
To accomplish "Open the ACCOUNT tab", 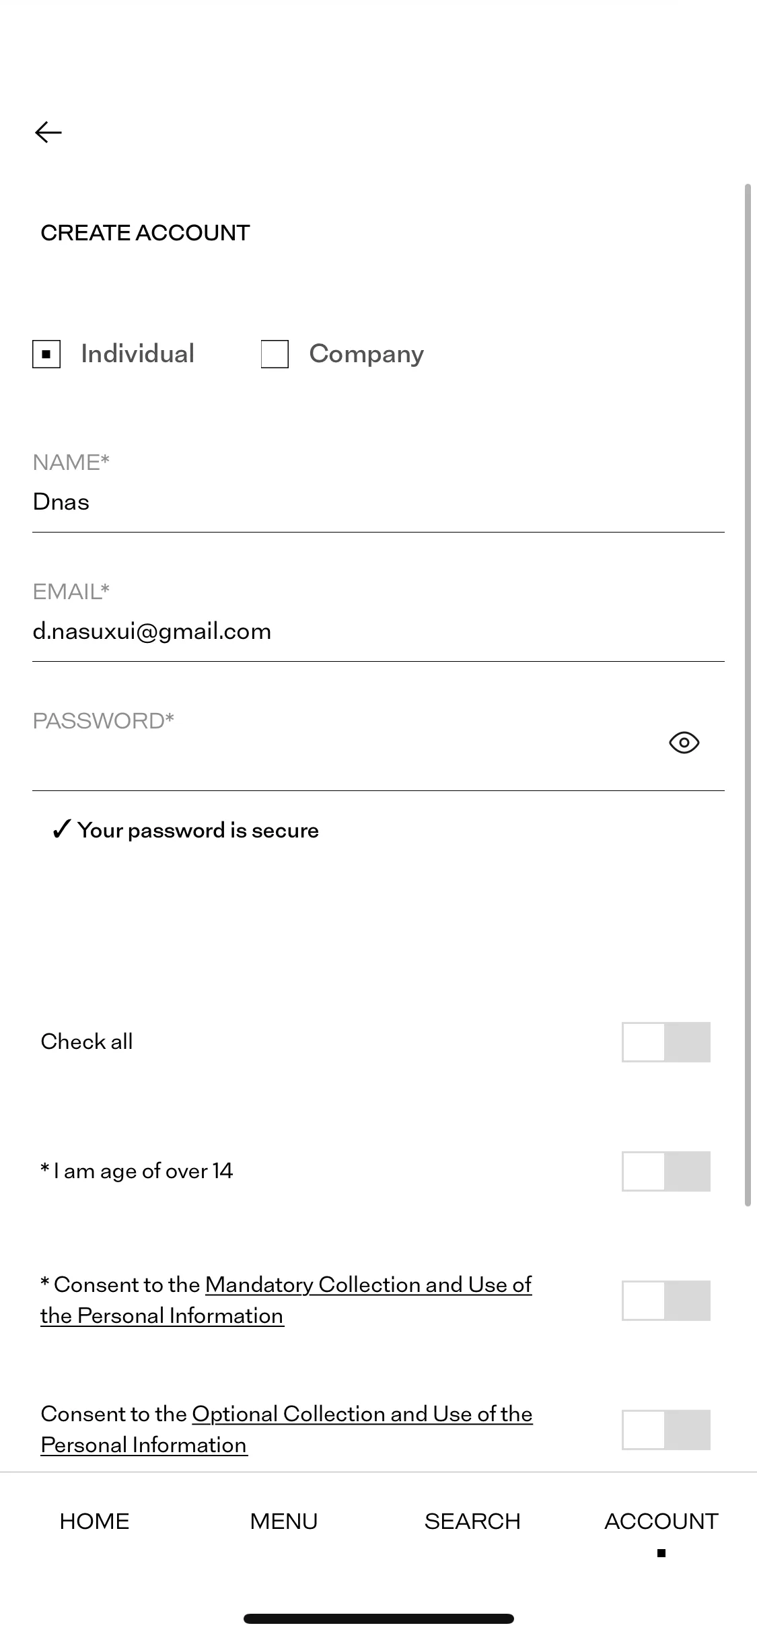I will pos(661,1521).
